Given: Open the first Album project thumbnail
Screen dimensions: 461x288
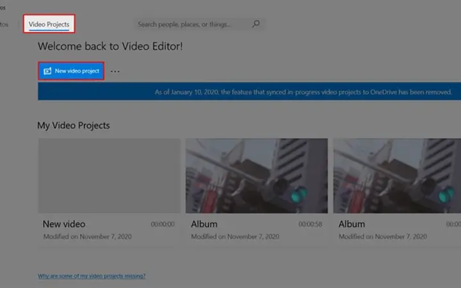Looking at the screenshot, I should (x=257, y=176).
